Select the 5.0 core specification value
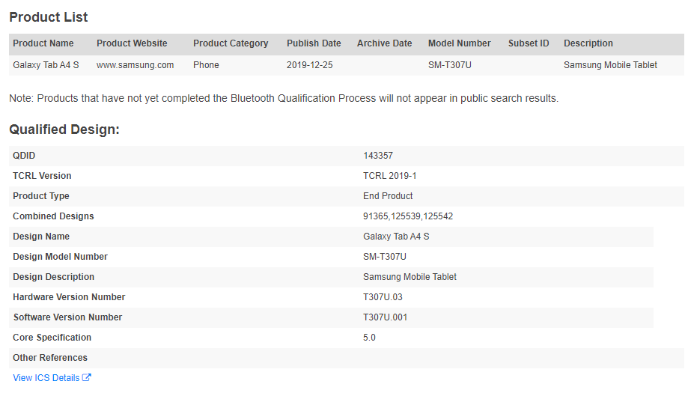691x393 pixels. 369,338
